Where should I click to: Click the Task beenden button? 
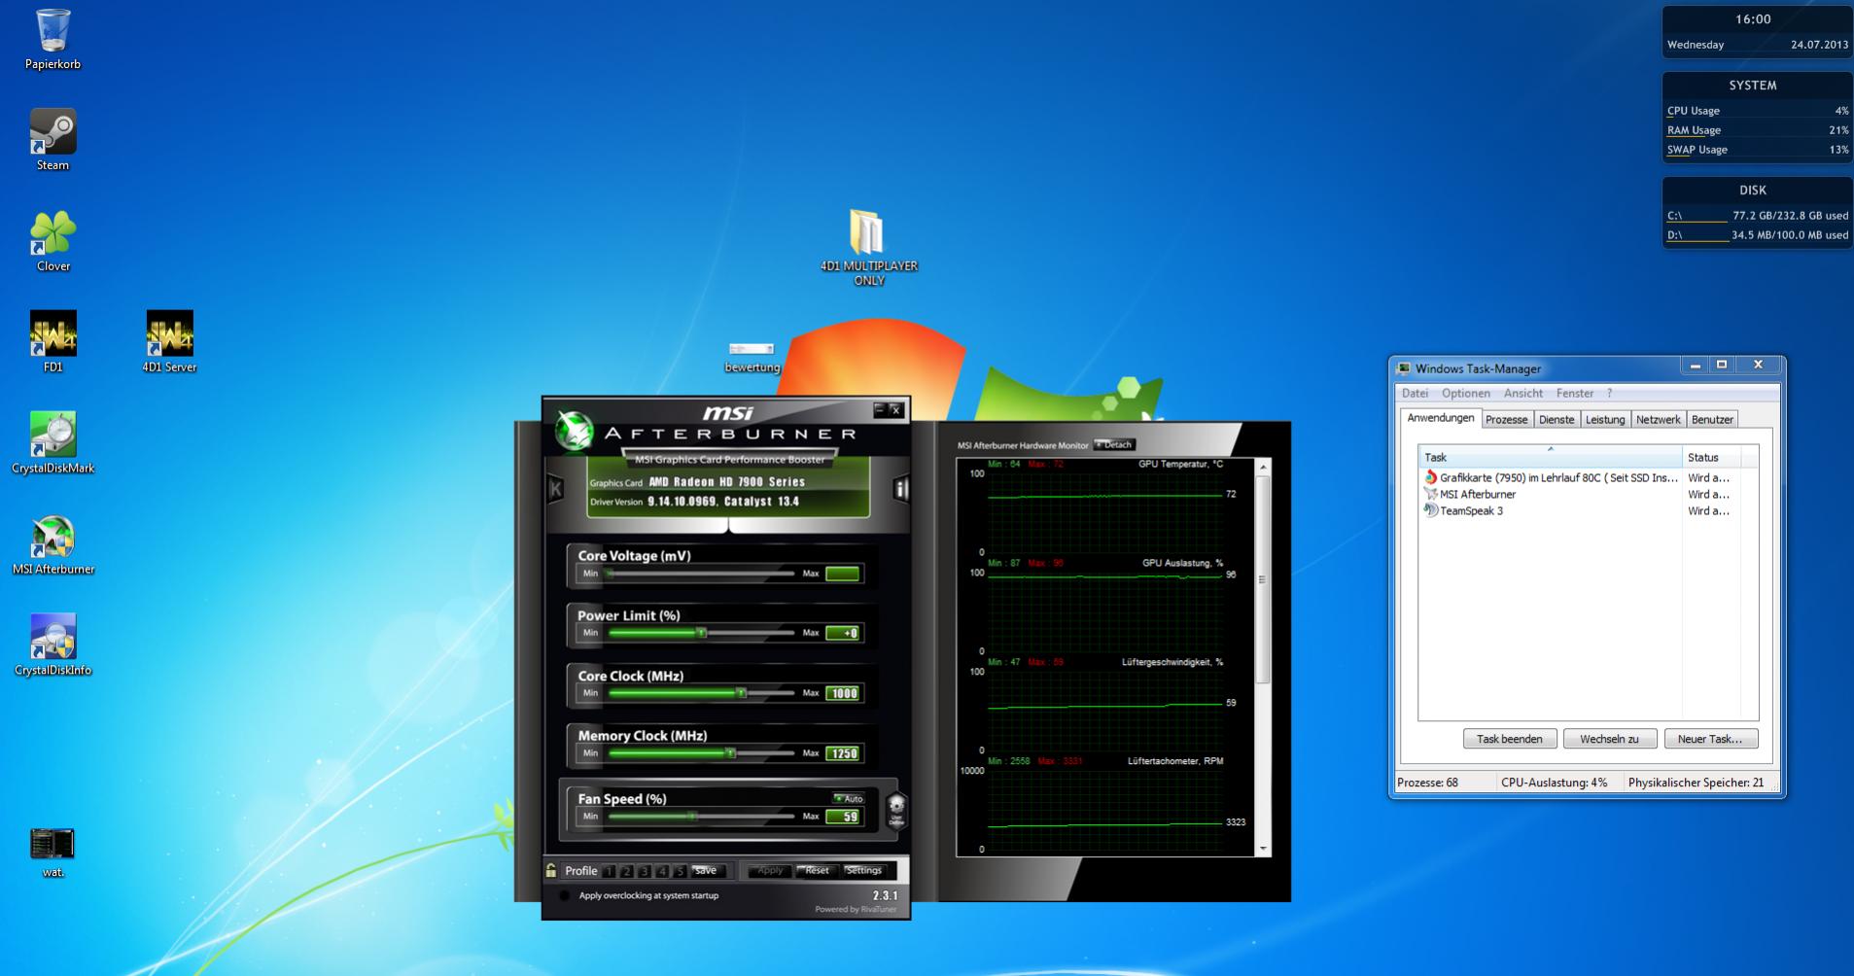(1510, 739)
